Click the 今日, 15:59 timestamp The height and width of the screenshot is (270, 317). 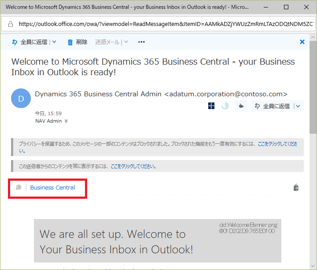pos(48,113)
